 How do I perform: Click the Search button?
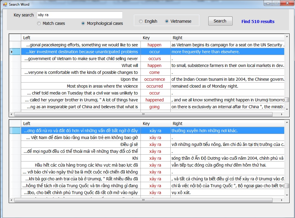click(x=220, y=21)
